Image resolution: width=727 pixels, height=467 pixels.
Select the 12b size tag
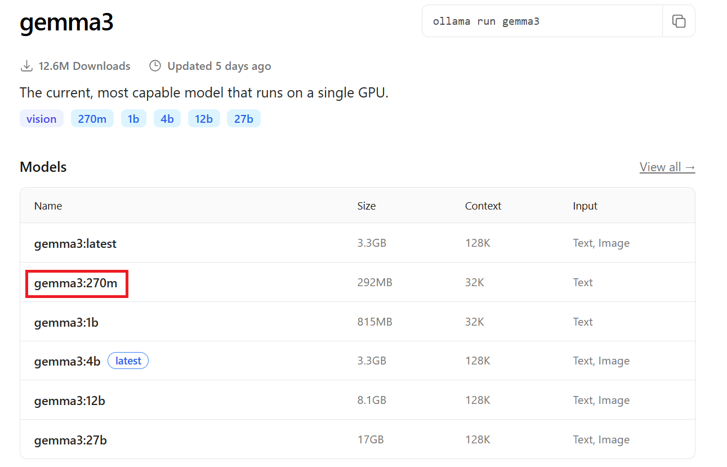[204, 119]
